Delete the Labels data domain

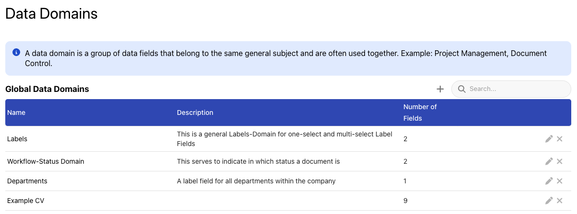559,139
